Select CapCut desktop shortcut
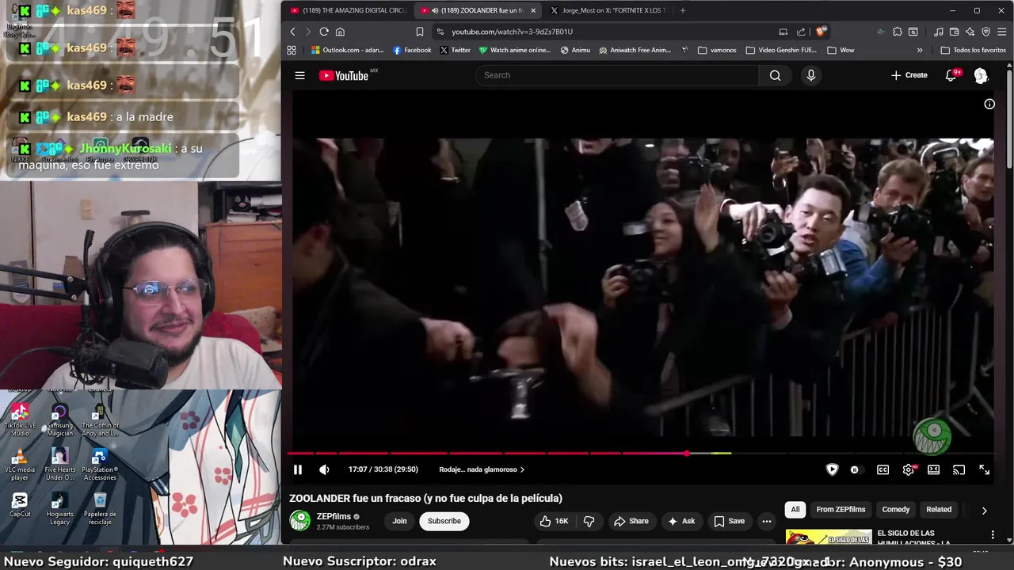Viewport: 1014px width, 570px height. tap(20, 505)
